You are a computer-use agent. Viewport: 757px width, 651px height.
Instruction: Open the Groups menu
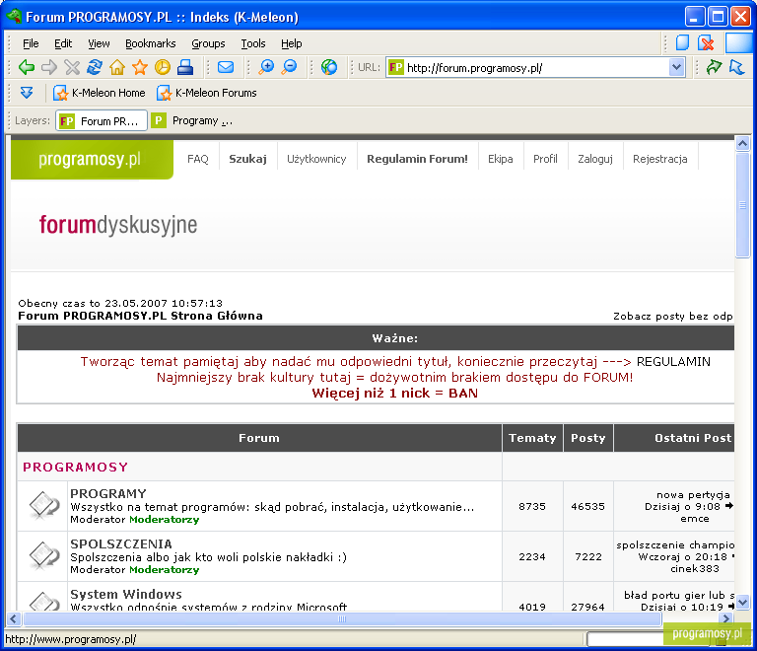pyautogui.click(x=208, y=43)
